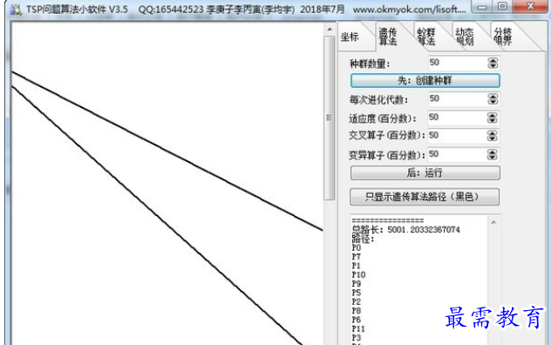Image resolution: width=551 pixels, height=345 pixels.
Task: Select the P11 row in path list
Action: pyautogui.click(x=358, y=328)
